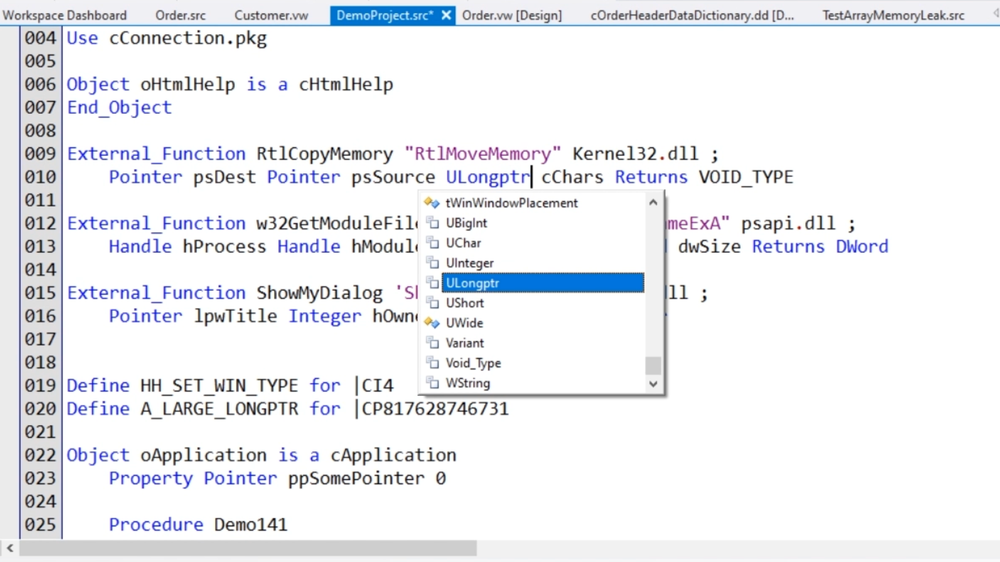The image size is (1000, 562).
Task: Open the Order.vw [Design] tab
Action: [512, 15]
